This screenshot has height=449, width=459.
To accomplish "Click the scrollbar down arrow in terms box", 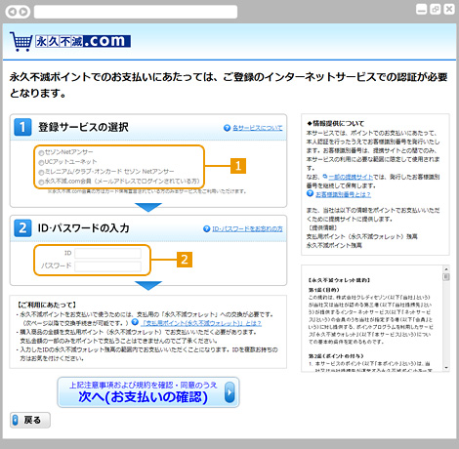I will (x=446, y=368).
